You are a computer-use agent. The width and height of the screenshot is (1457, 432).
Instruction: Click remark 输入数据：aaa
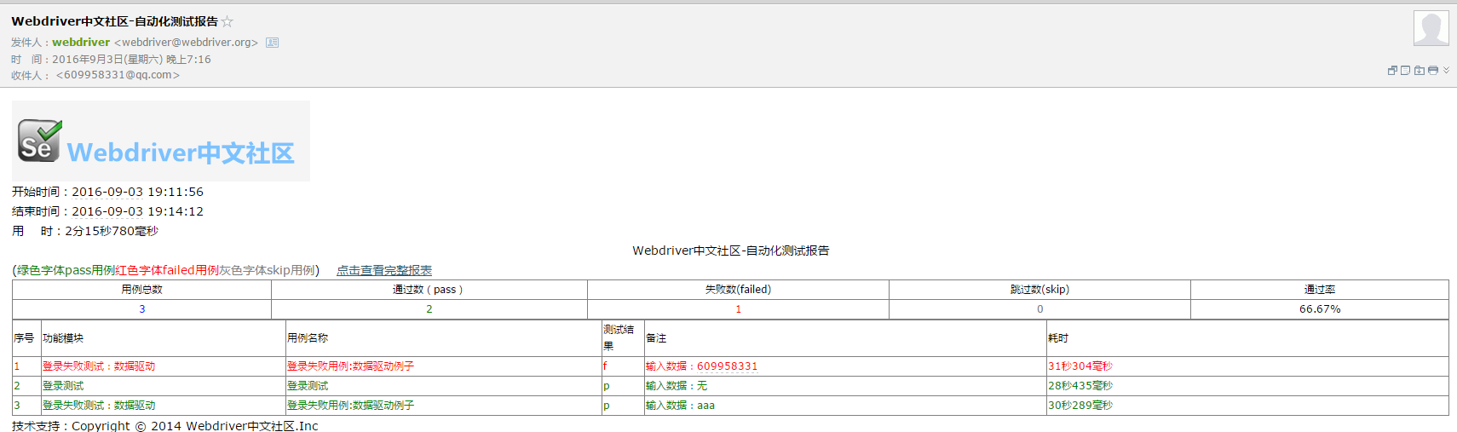click(680, 406)
